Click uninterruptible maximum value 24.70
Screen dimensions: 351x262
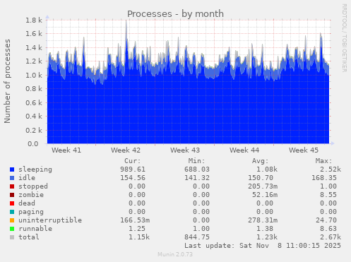326,220
